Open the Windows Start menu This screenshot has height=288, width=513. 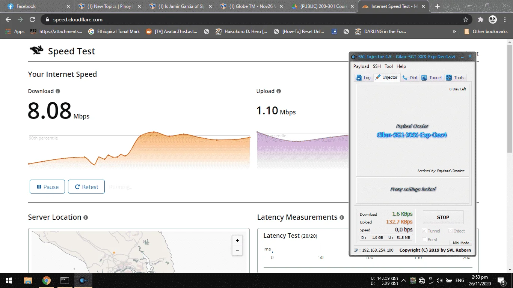pos(9,280)
